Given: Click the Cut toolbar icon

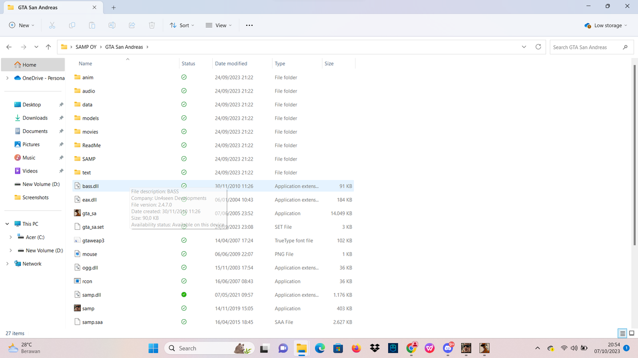Looking at the screenshot, I should [52, 25].
